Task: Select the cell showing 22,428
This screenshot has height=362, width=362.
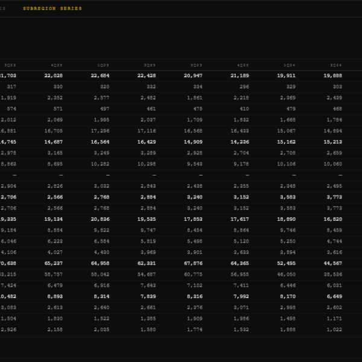Action: point(147,76)
